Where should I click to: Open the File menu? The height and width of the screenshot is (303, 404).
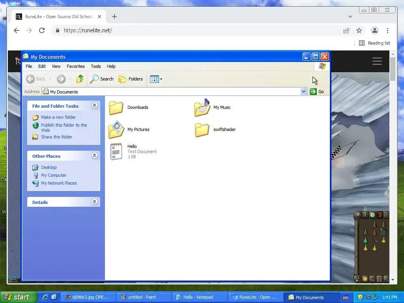[29, 66]
